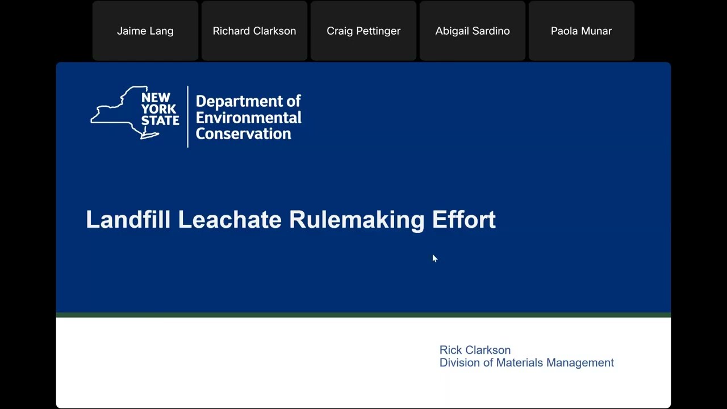Select Jaime Lang participant tile
Viewport: 727px width, 409px height.
pyautogui.click(x=145, y=31)
